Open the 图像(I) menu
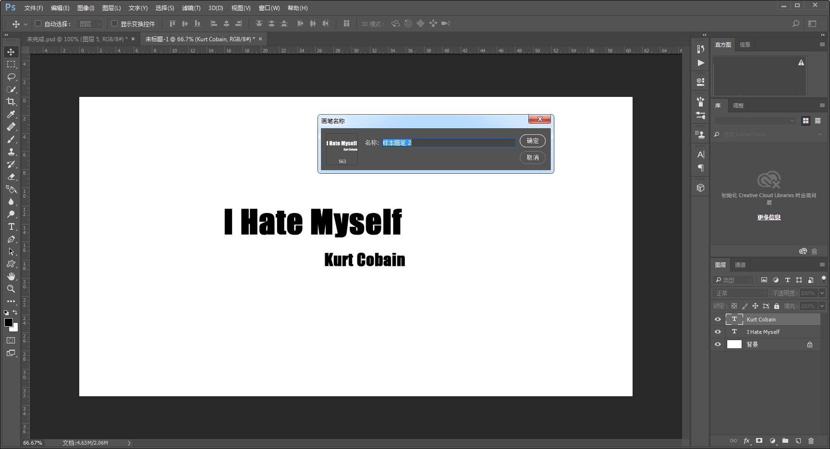The width and height of the screenshot is (830, 449). tap(86, 8)
